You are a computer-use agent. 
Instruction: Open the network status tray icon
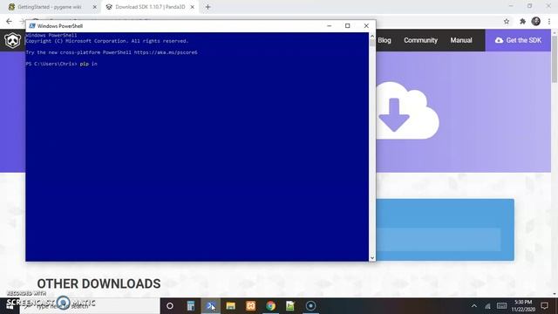pos(487,306)
